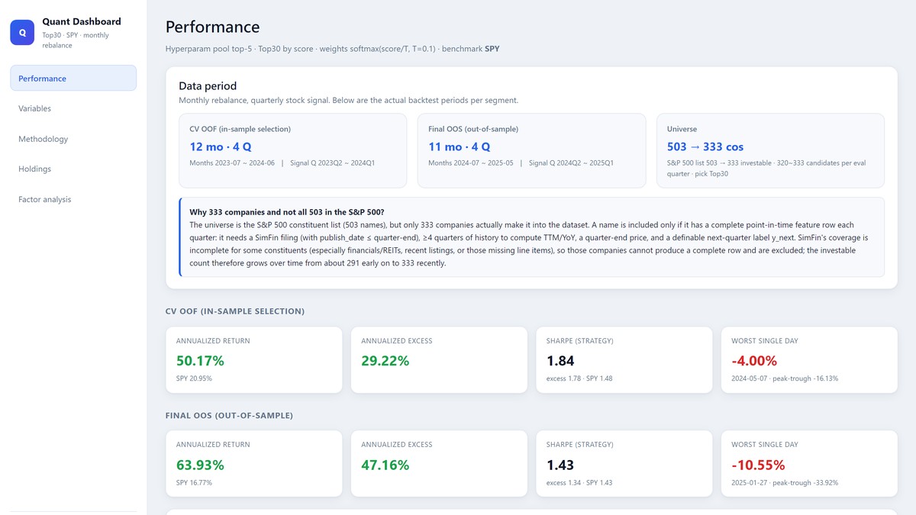Viewport: 916px width, 515px height.
Task: Click '2025-01-27 · peak-trough -33.92%' text
Action: coord(785,482)
